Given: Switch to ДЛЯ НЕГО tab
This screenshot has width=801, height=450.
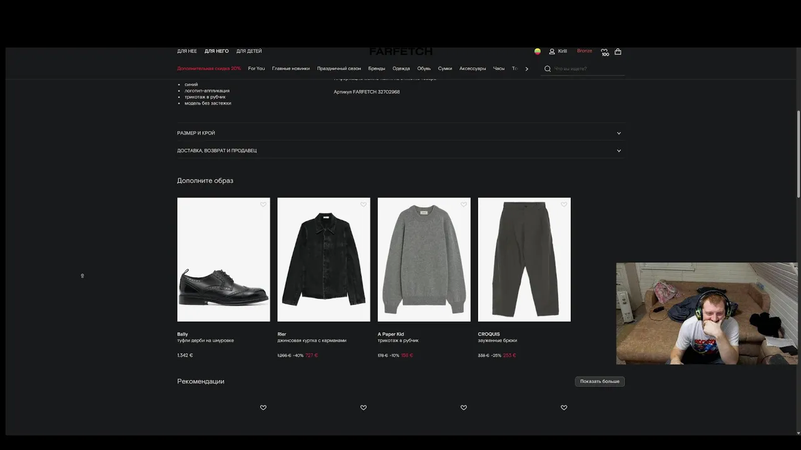Looking at the screenshot, I should coord(217,51).
